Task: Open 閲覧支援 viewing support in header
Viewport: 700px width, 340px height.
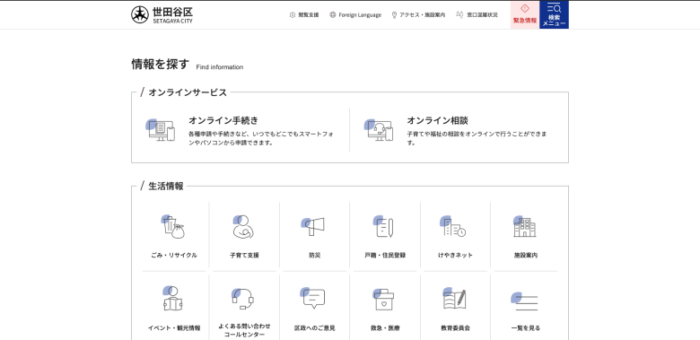Action: pos(304,14)
